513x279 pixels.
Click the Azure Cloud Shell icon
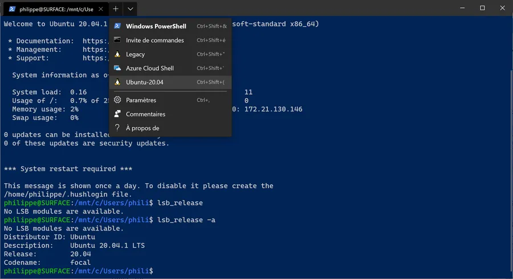(x=117, y=68)
